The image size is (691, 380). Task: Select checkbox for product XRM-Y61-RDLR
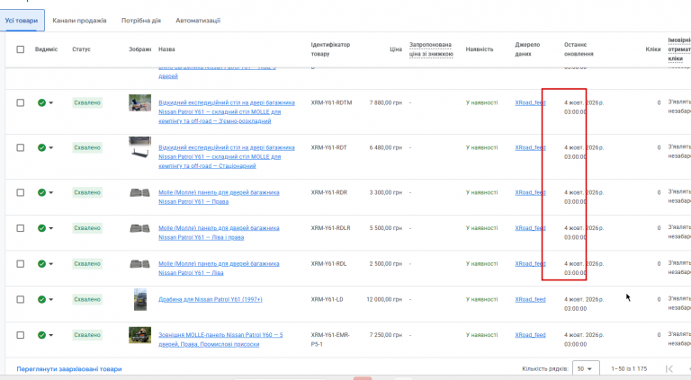(x=21, y=228)
